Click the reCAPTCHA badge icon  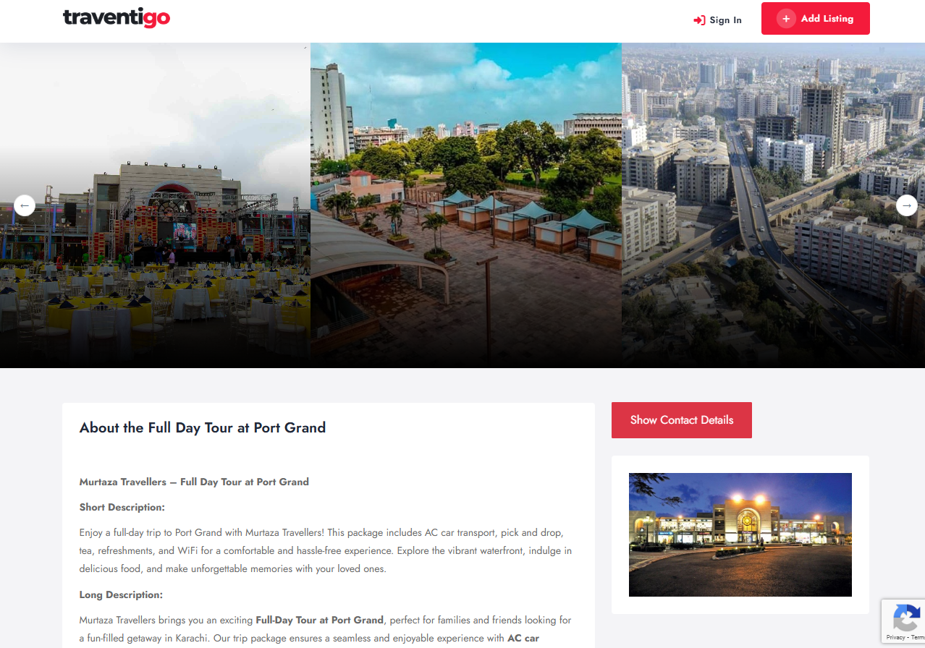pos(905,619)
